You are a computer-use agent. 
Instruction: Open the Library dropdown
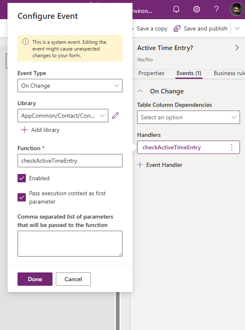[63, 116]
